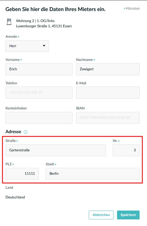Screen dimensions: 147x226
Task: Click the Kontoinhaber input field
Action: (x=39, y=118)
